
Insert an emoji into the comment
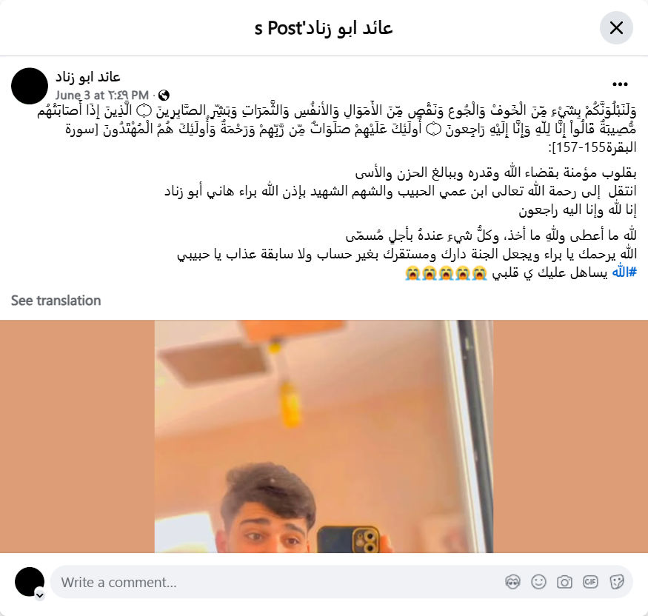pyautogui.click(x=538, y=582)
